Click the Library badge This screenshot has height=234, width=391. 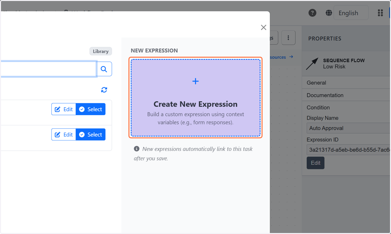101,51
